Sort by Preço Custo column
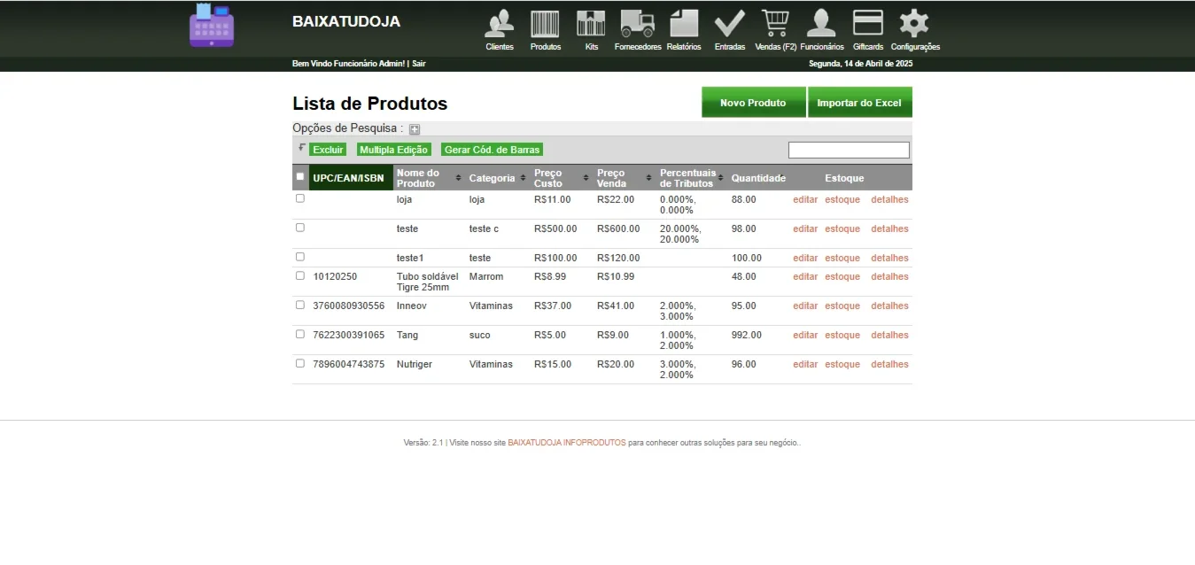 point(561,178)
